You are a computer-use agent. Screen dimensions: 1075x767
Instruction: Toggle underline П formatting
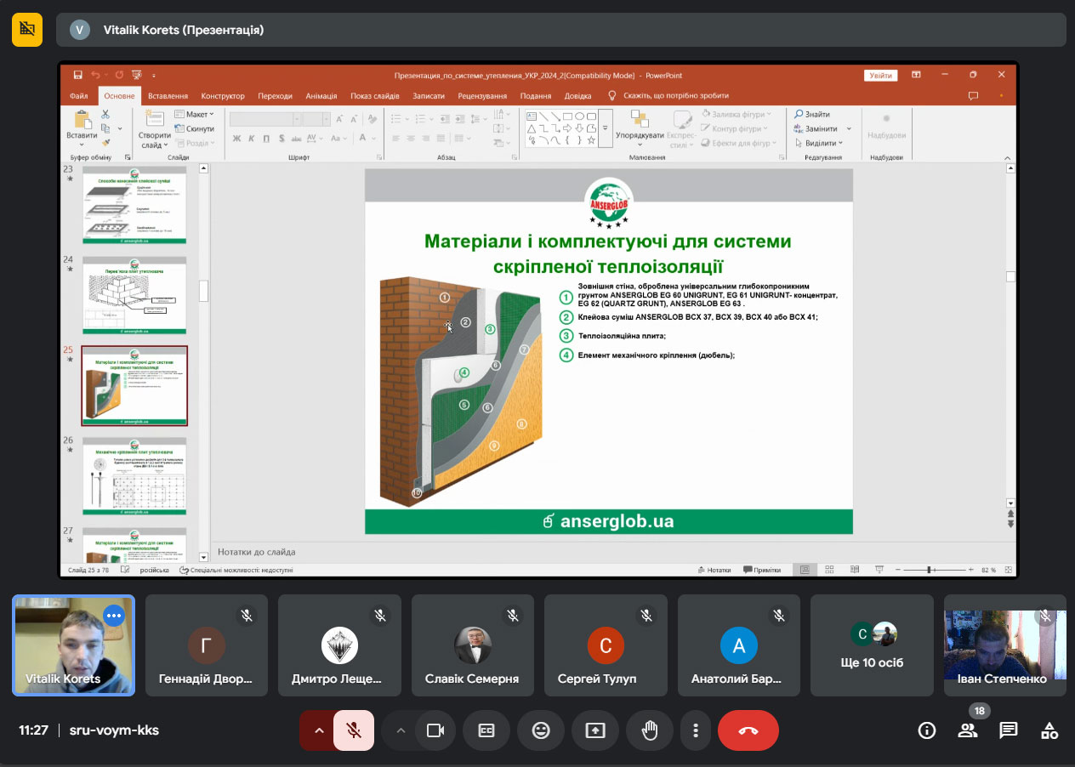tap(267, 139)
